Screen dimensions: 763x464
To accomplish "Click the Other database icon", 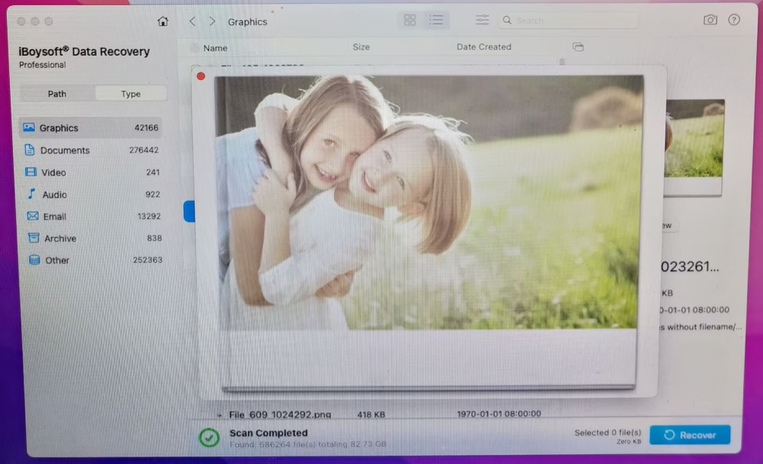I will (34, 259).
